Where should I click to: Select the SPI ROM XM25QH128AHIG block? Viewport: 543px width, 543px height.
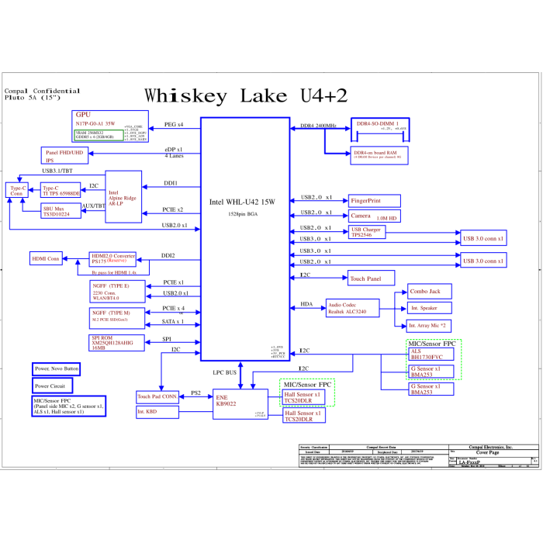[116, 343]
